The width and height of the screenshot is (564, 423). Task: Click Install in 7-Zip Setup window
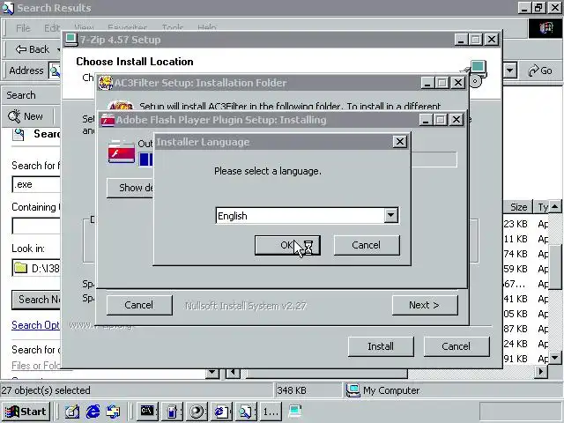click(381, 346)
